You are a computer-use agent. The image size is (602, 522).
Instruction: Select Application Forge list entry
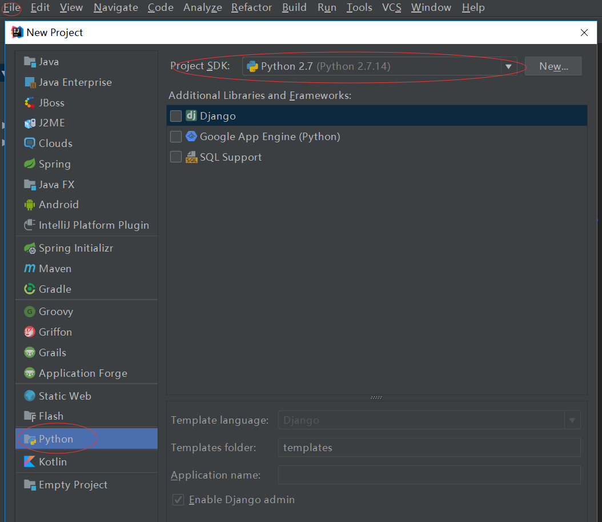[x=86, y=373]
